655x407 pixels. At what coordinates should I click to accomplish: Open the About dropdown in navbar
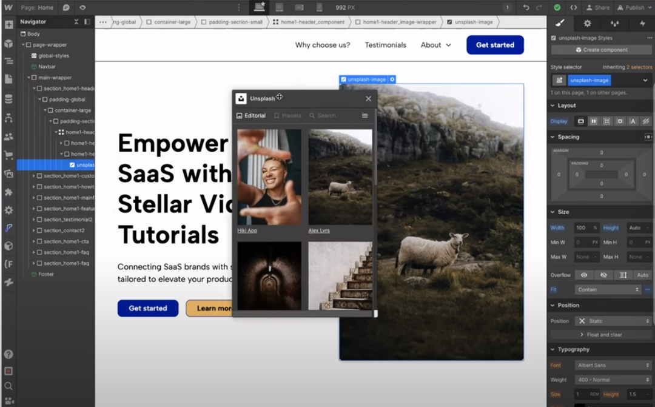[x=435, y=45]
